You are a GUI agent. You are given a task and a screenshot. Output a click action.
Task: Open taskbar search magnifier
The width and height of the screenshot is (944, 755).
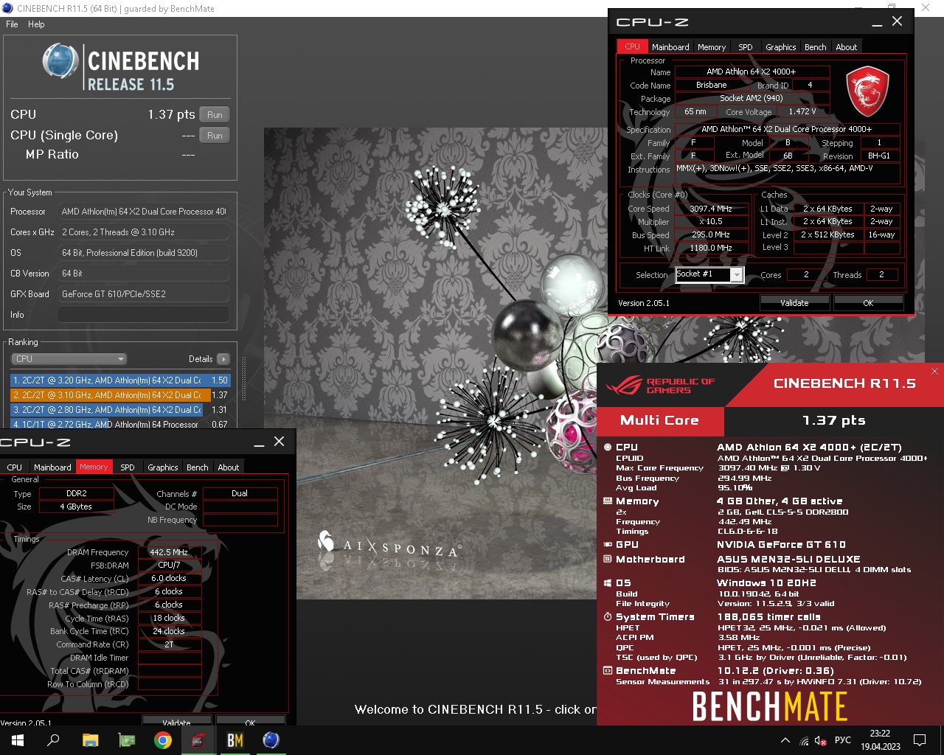coord(53,740)
